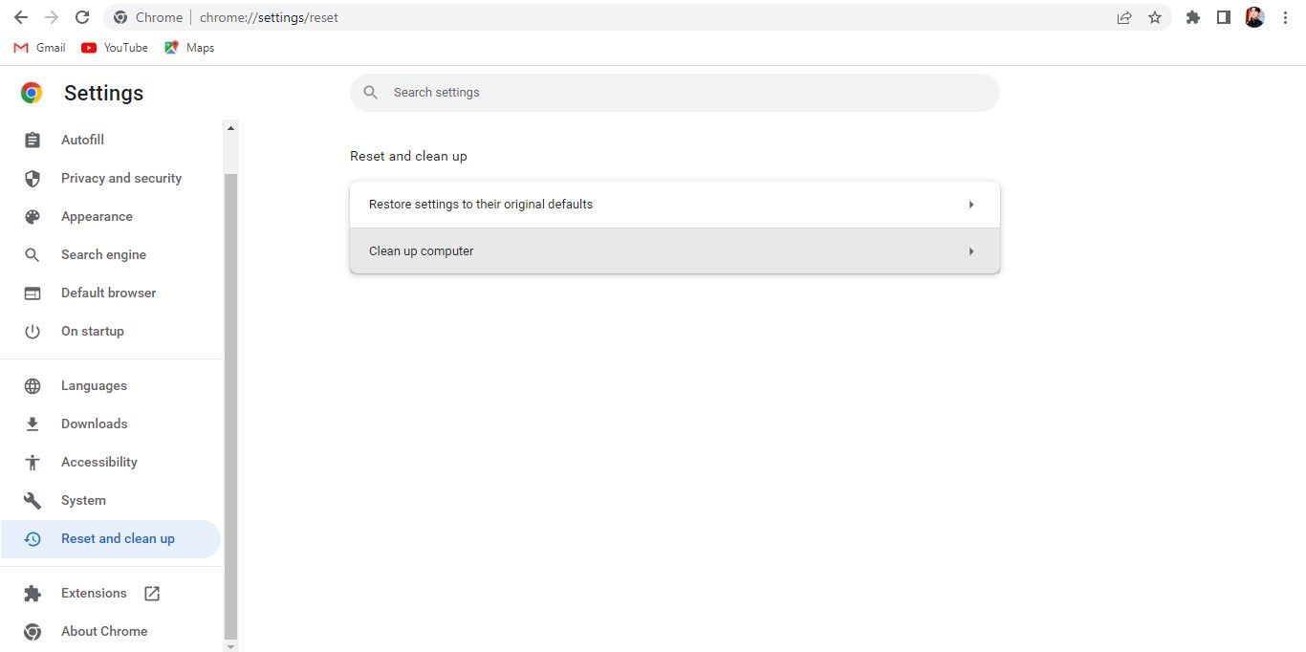Click the profile avatar icon
Image resolution: width=1306 pixels, height=652 pixels.
(x=1254, y=17)
